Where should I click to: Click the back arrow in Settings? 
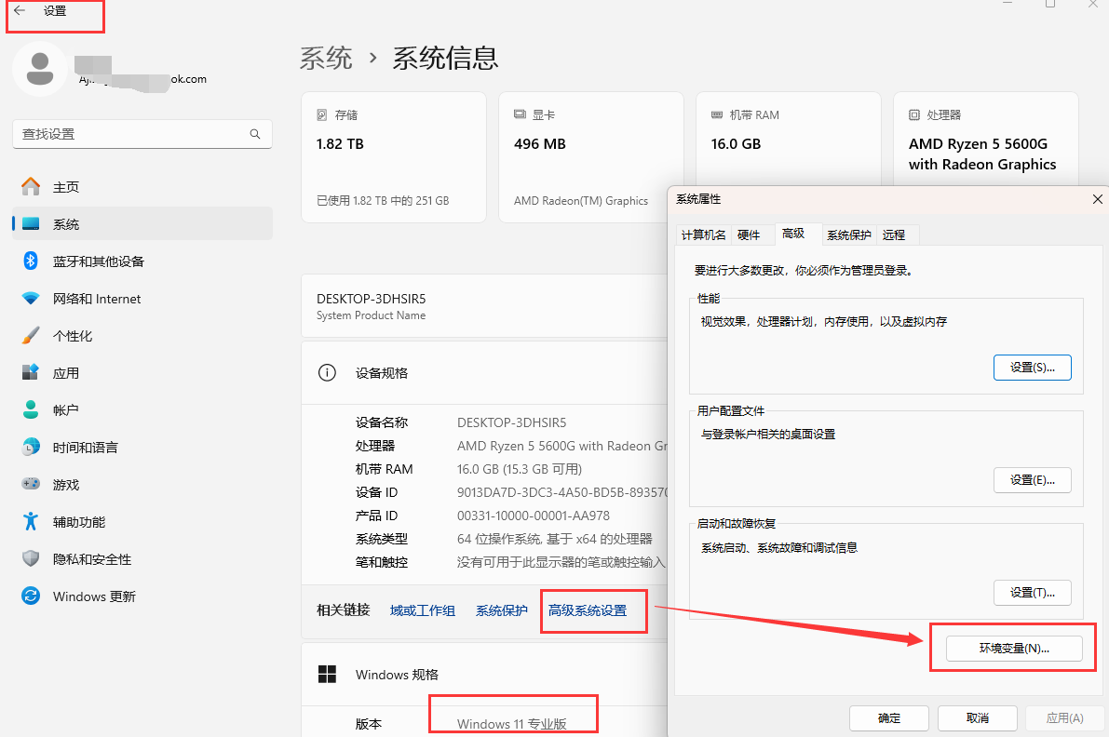click(x=20, y=10)
